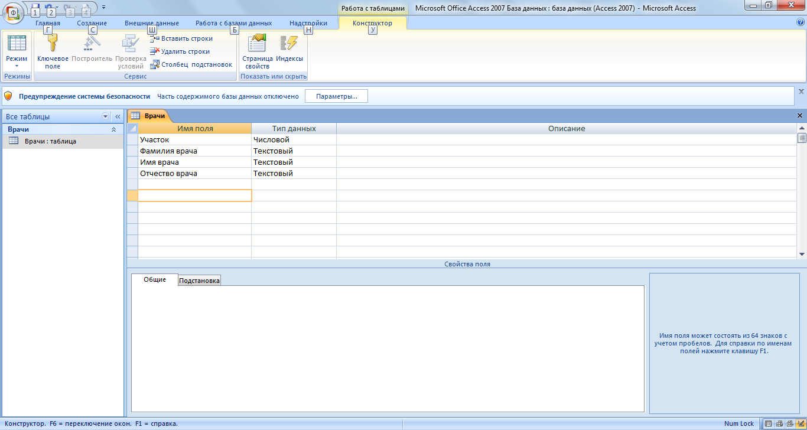Click the Параметры... security button

336,96
